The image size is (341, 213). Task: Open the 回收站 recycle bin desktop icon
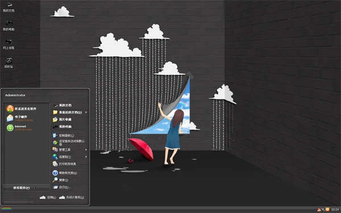pyautogui.click(x=9, y=63)
